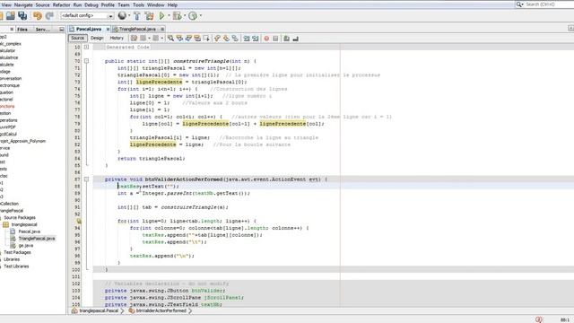Start Macro Recording red button

[266, 38]
